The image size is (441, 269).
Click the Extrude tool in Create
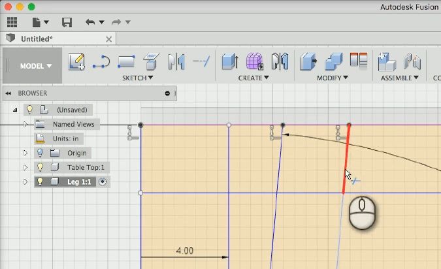coord(229,62)
